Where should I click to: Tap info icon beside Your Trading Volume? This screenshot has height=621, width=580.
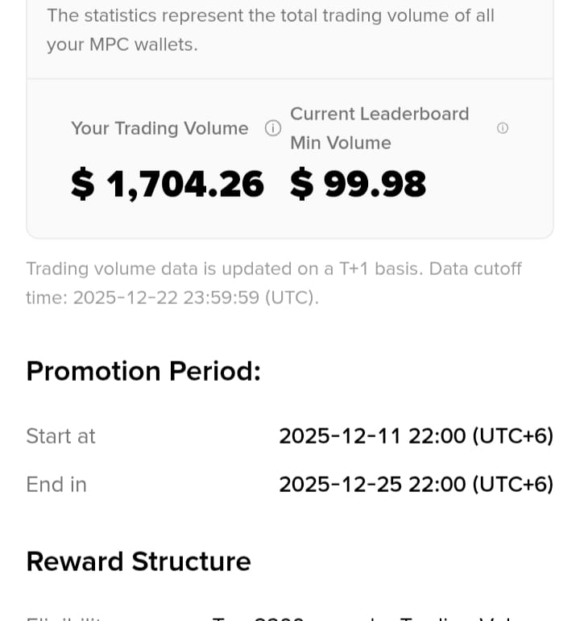pyautogui.click(x=272, y=128)
